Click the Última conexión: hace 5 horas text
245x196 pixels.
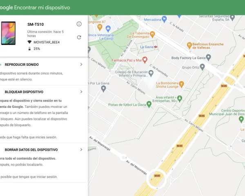tap(45, 34)
